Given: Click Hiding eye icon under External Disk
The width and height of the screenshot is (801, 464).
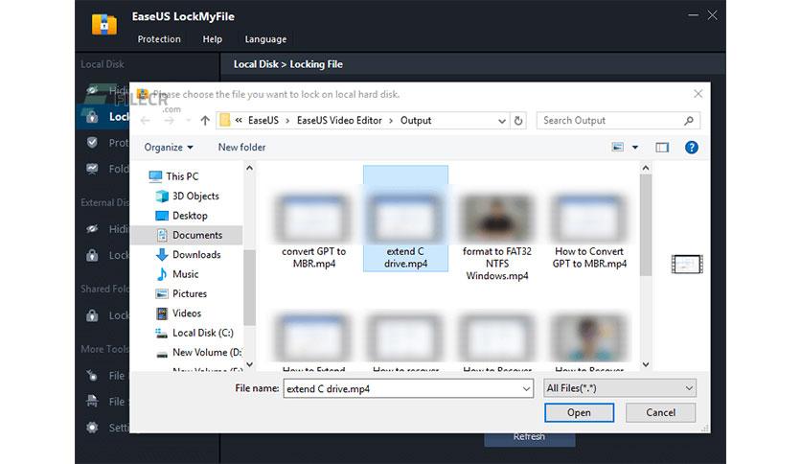Looking at the screenshot, I should coord(92,229).
